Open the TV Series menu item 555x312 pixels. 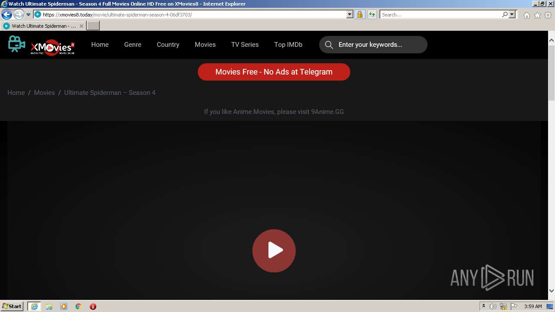245,45
